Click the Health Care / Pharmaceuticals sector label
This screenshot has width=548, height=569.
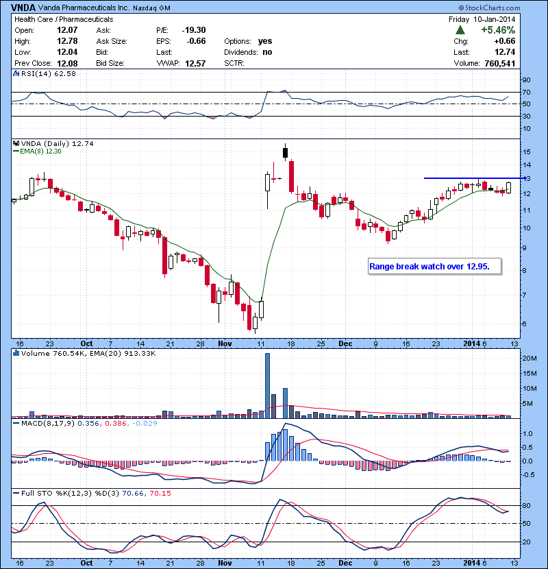pos(64,19)
